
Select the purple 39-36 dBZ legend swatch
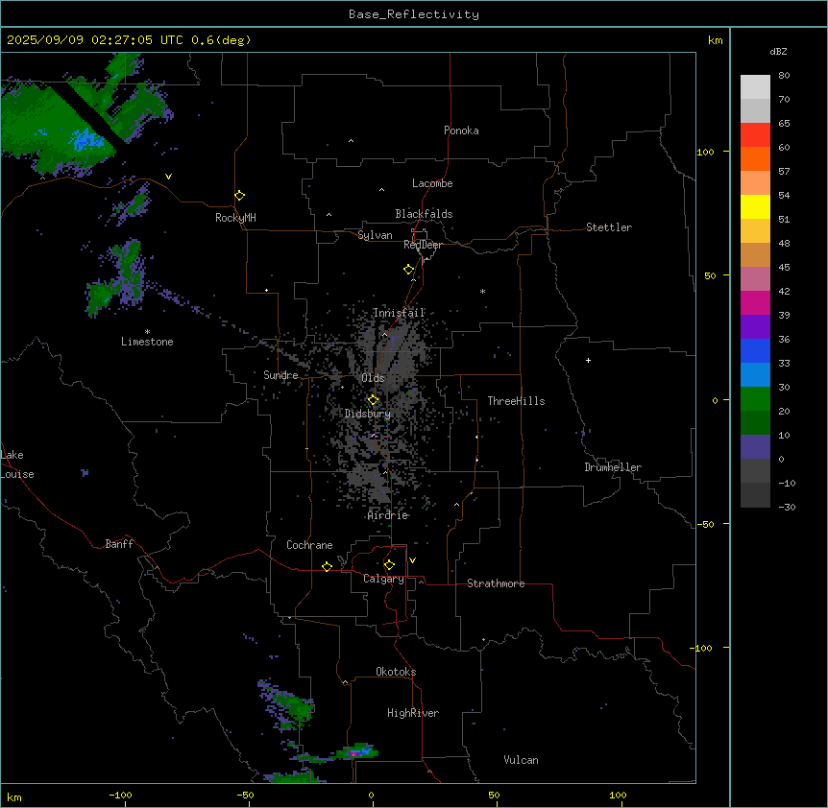755,327
